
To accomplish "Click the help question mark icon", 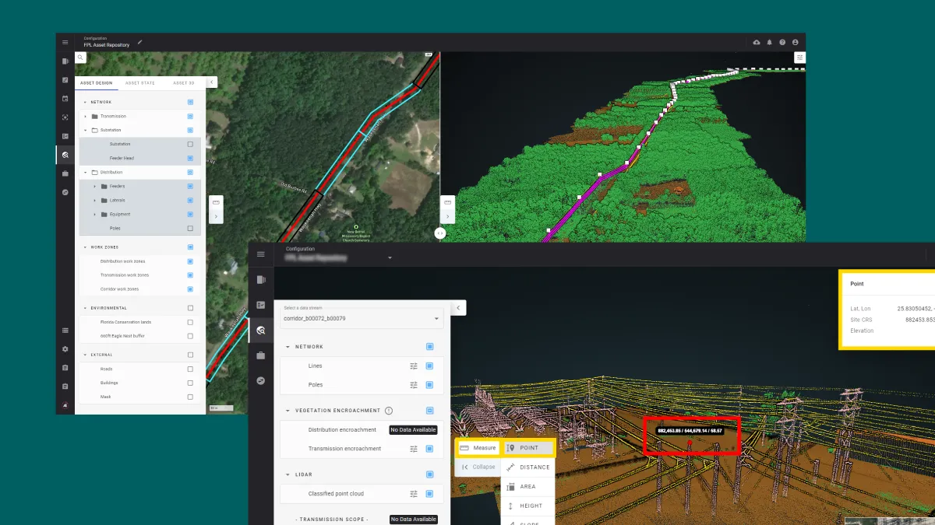I will point(782,42).
